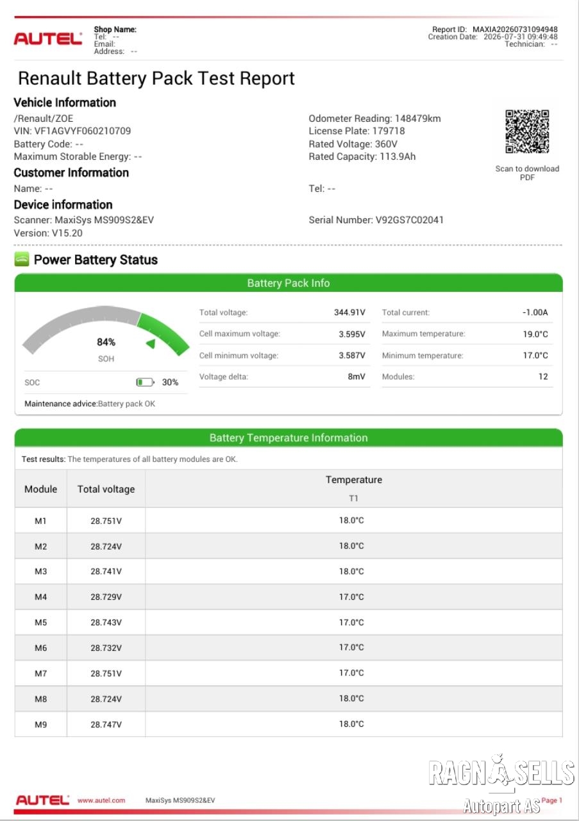
Task: Click the 84% SOH value
Action: pyautogui.click(x=106, y=342)
